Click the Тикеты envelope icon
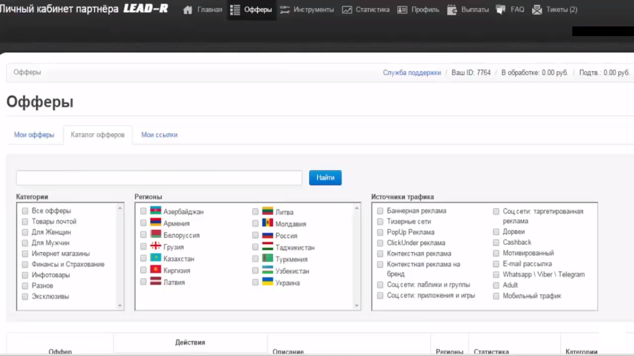This screenshot has width=634, height=356. pos(537,10)
